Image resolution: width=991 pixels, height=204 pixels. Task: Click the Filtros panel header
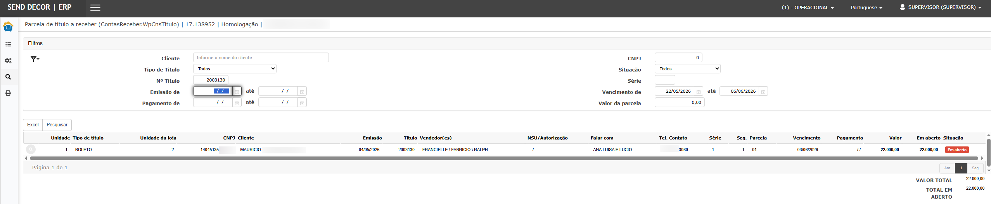pyautogui.click(x=507, y=44)
